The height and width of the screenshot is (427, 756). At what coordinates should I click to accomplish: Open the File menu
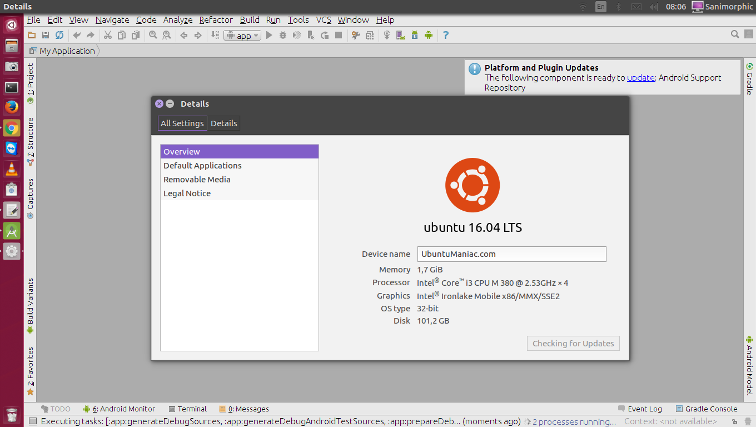pos(33,20)
